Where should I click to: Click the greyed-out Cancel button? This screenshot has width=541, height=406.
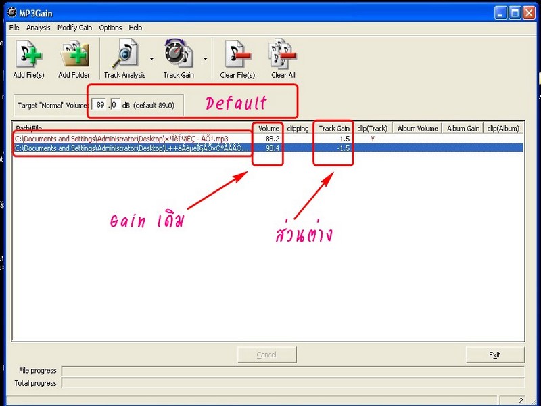pos(266,355)
